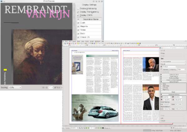Toggle Display CMYK checkbox
Screen dimensions: 187x132
click(x=78, y=15)
